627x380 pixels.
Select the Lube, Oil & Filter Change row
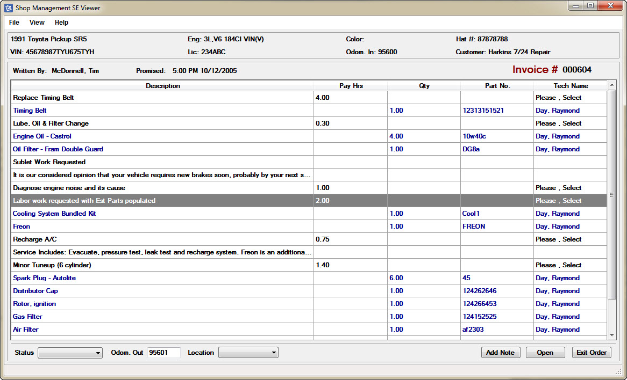coord(309,123)
